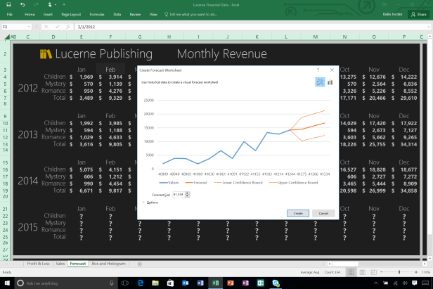The height and width of the screenshot is (289, 433).
Task: Click the New Sheet plus icon
Action: tap(140, 264)
